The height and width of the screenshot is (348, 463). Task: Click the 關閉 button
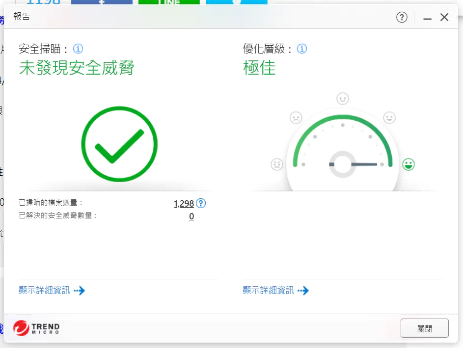(x=424, y=328)
